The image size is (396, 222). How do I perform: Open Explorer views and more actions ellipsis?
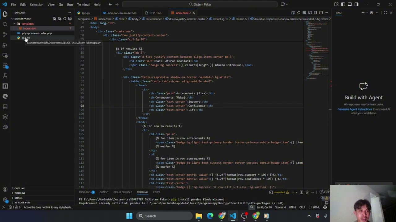[x=70, y=13]
